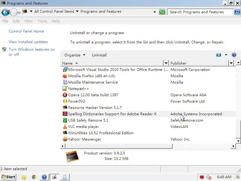
Task: Sort by the Publisher column header
Action: click(x=199, y=63)
